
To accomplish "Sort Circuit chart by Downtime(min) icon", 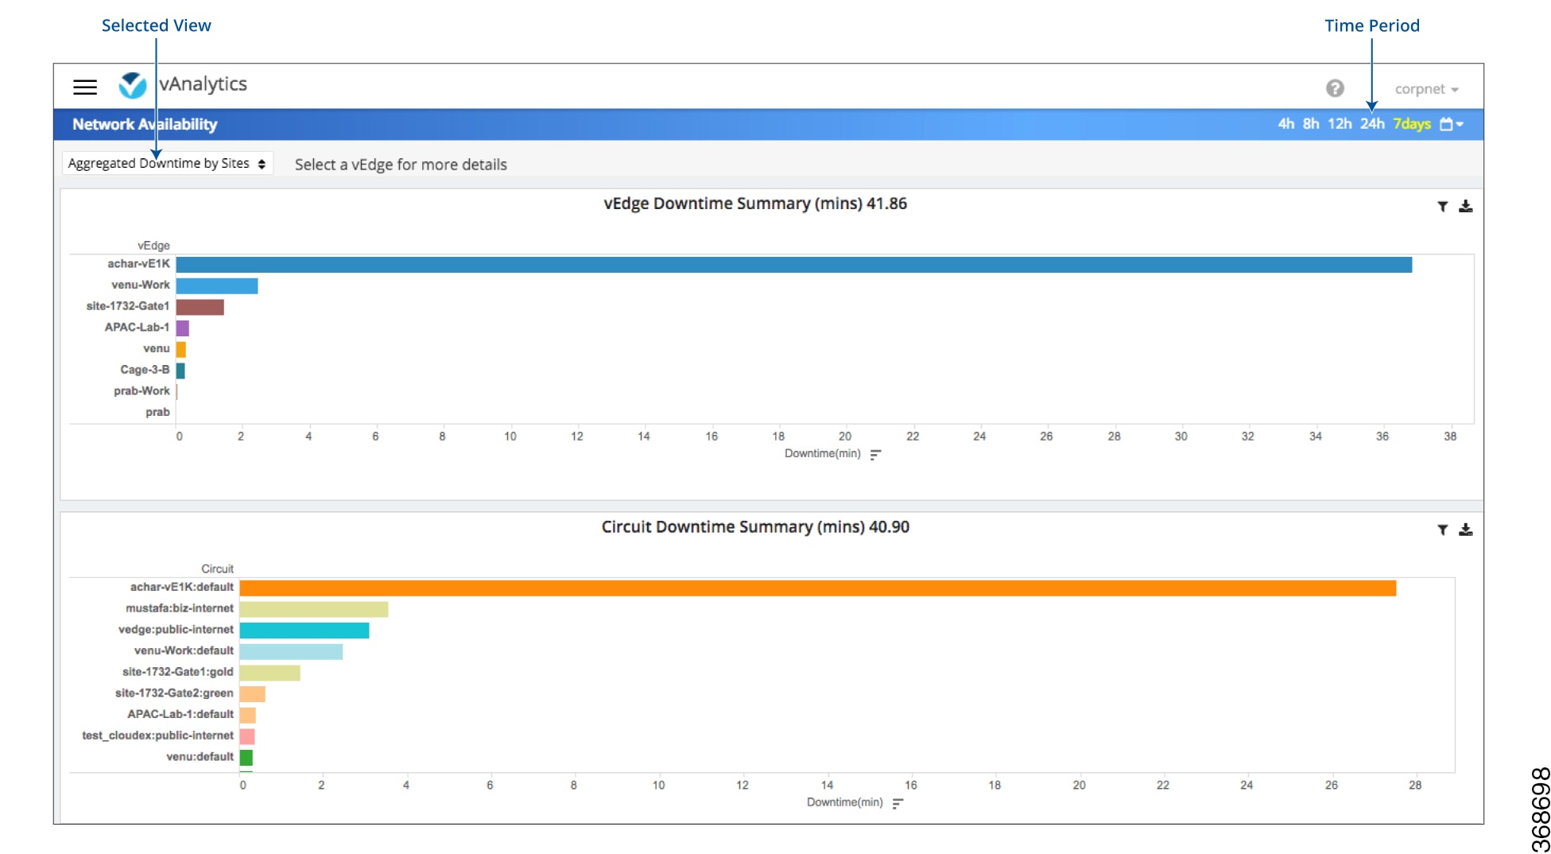I will point(898,803).
